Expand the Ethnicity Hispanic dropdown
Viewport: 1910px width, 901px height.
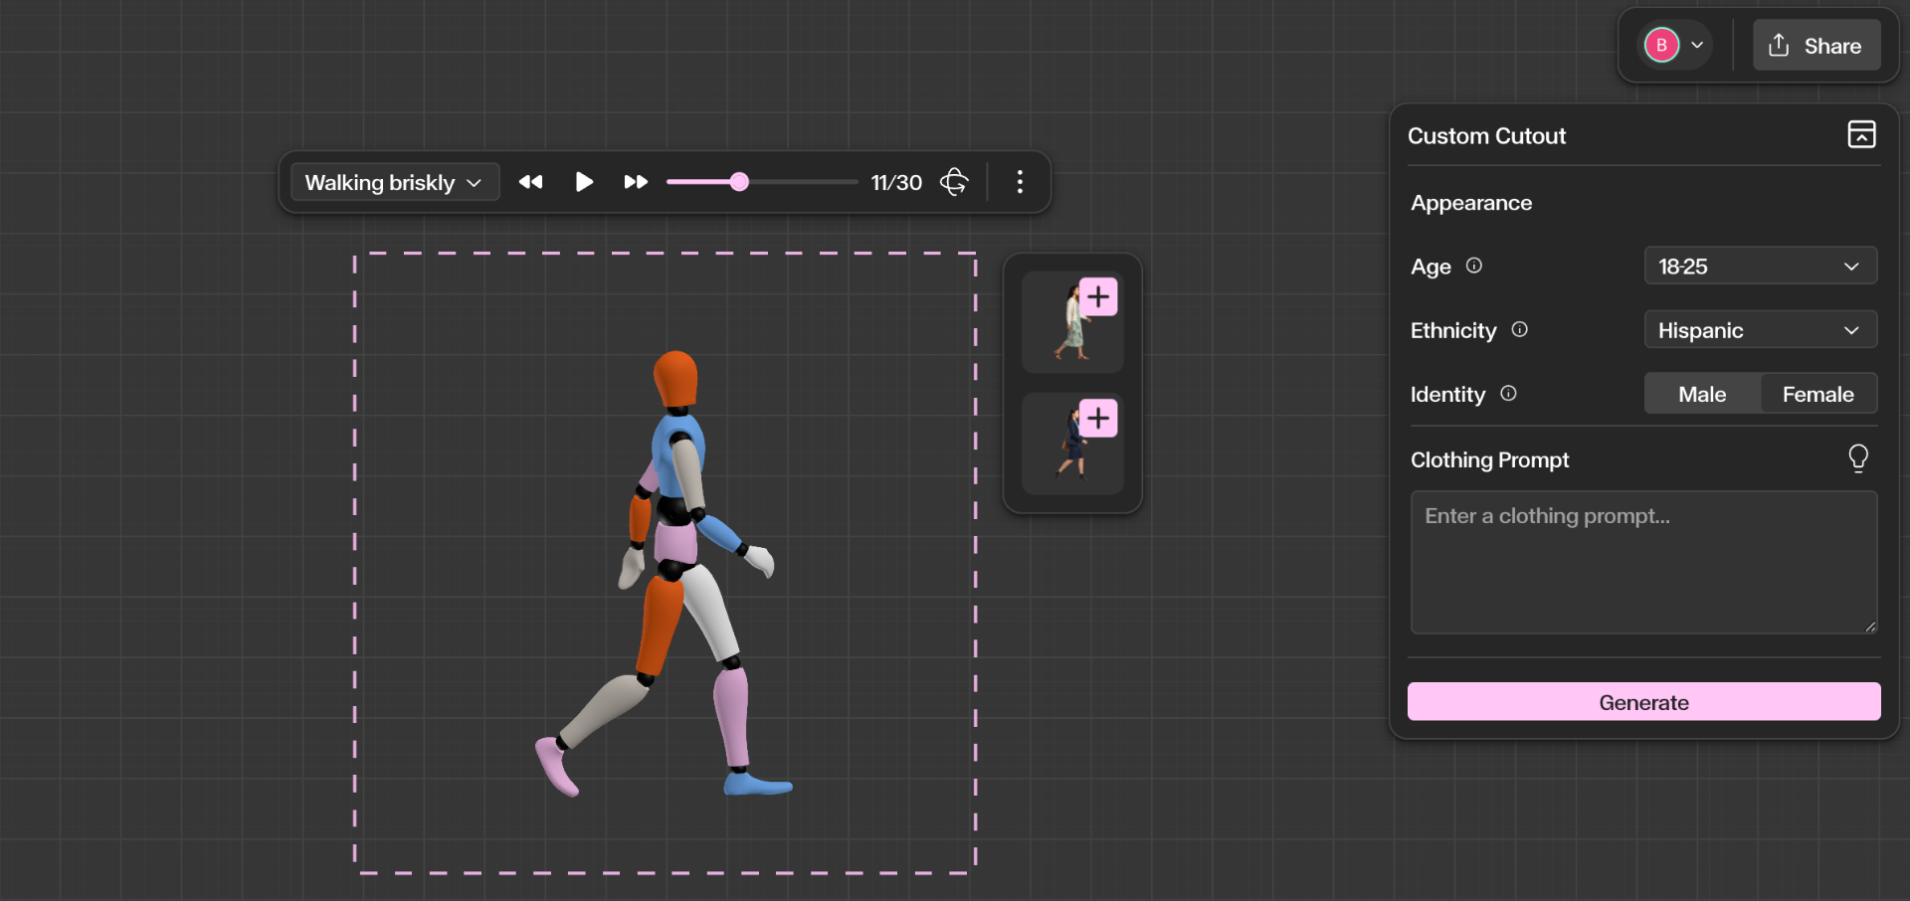coord(1760,330)
